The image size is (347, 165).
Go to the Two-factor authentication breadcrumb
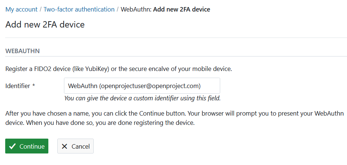79,9
